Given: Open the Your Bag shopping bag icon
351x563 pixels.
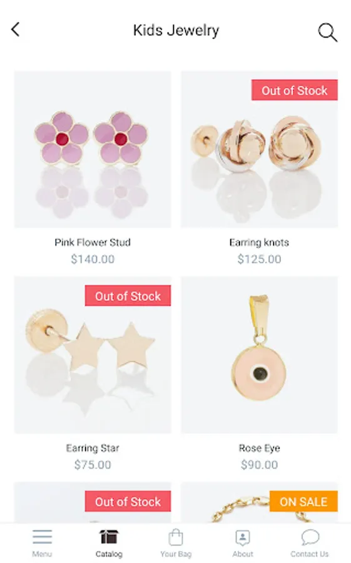Looking at the screenshot, I should pos(176,537).
